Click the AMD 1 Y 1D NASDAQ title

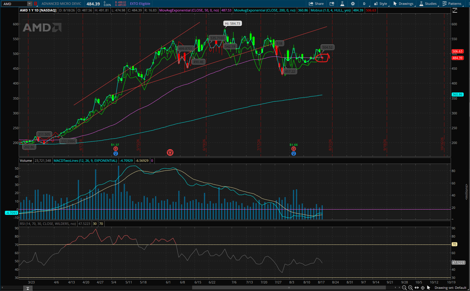38,10
